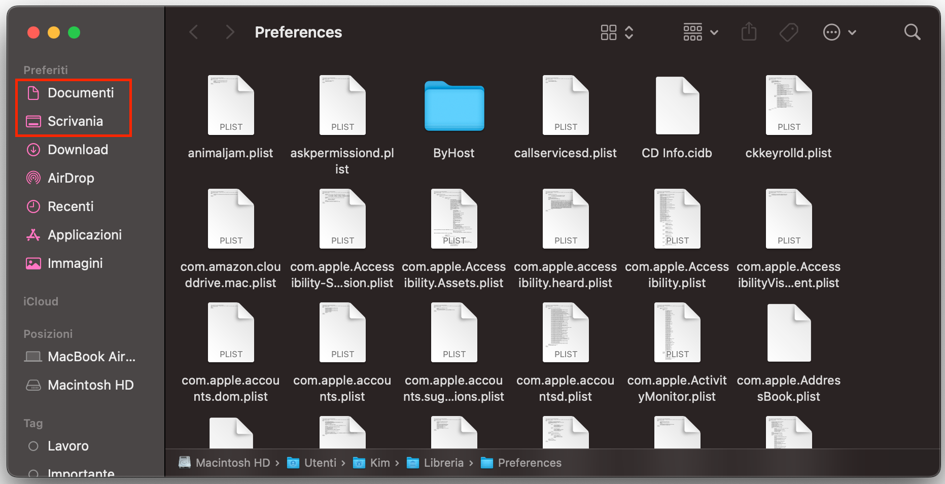Open the Tags toolbar icon
The width and height of the screenshot is (945, 484).
coord(788,32)
